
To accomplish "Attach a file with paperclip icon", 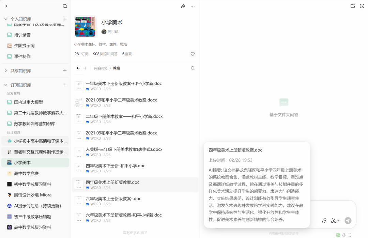I will coord(324,220).
